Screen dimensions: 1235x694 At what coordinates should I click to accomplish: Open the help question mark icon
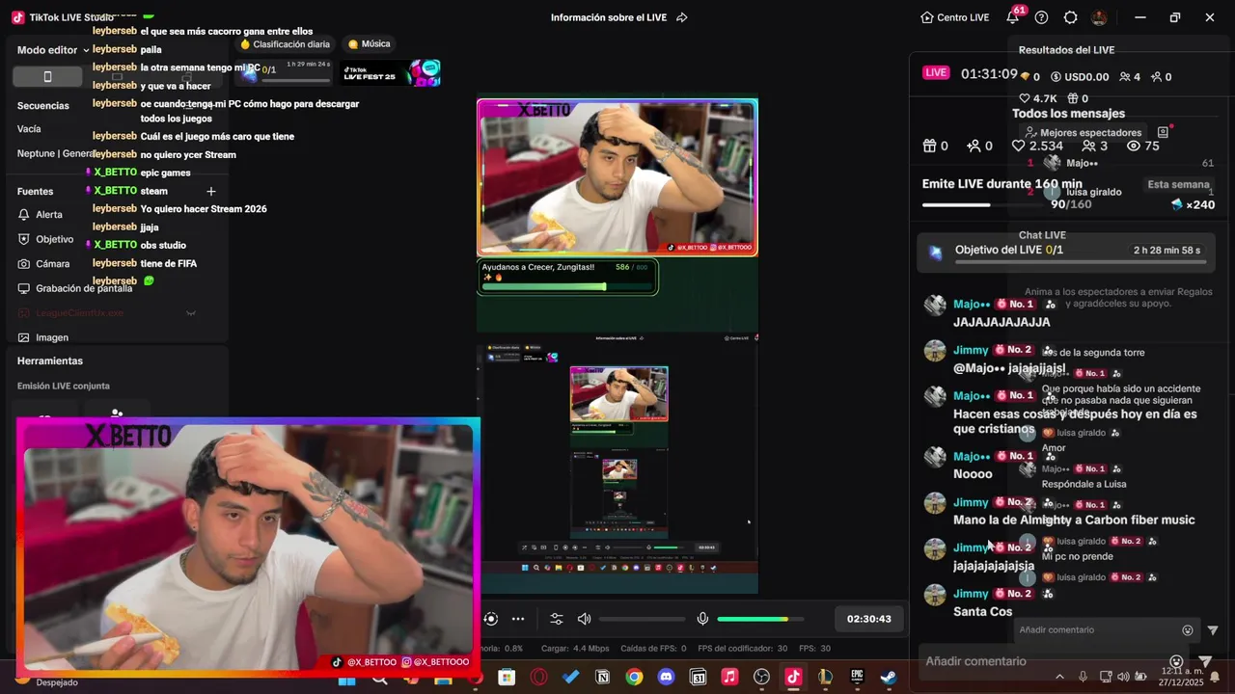point(1041,17)
